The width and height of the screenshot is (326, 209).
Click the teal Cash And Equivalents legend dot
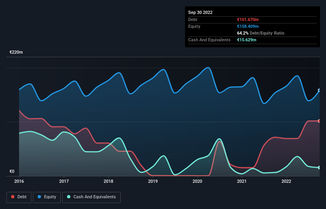(69, 197)
